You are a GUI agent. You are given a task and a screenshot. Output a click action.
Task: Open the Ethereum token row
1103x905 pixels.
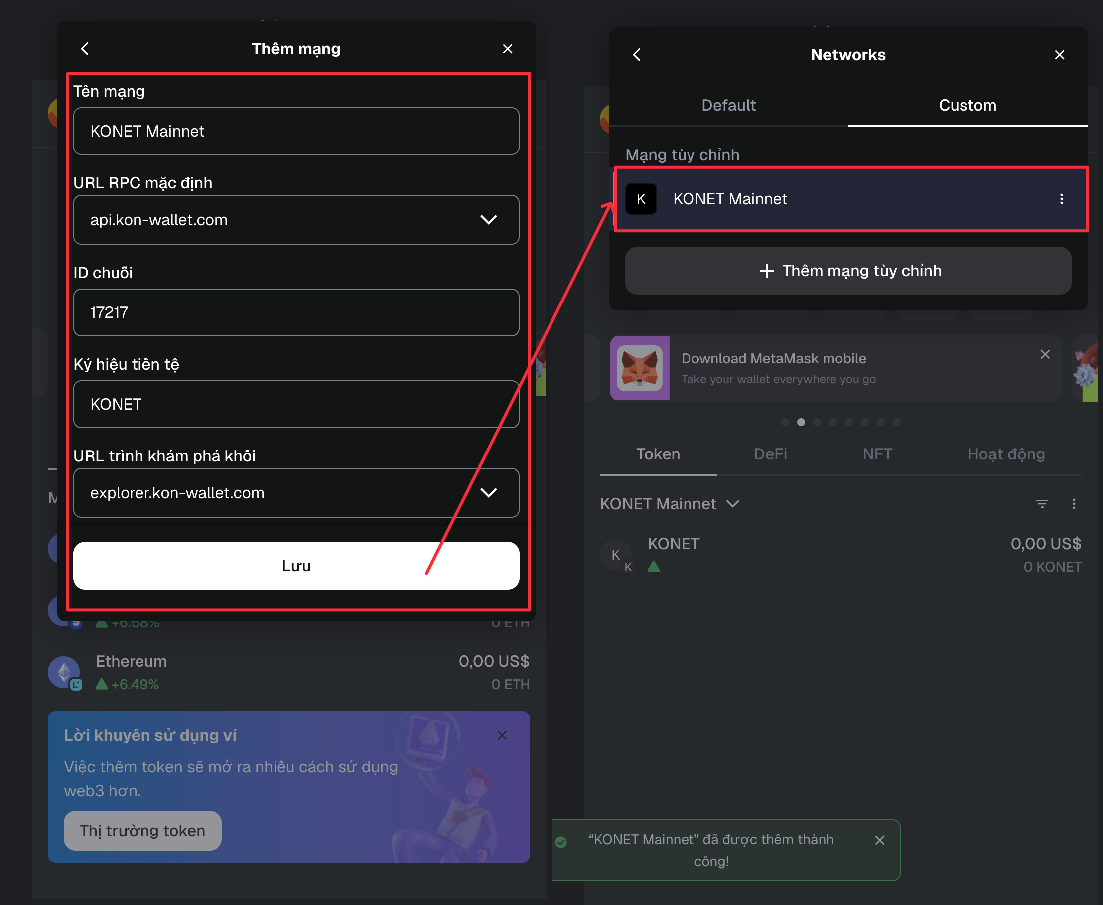[x=288, y=672]
